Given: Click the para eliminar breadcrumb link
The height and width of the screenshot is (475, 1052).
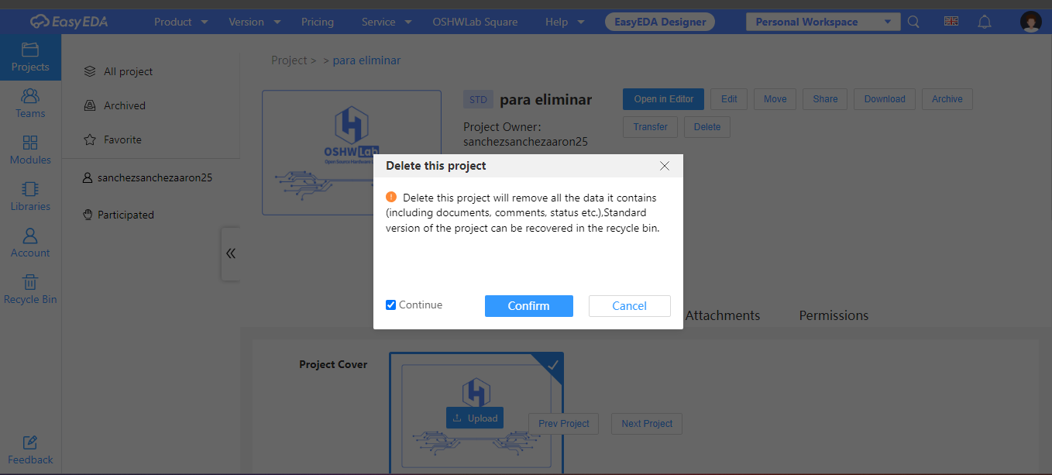Looking at the screenshot, I should (366, 60).
